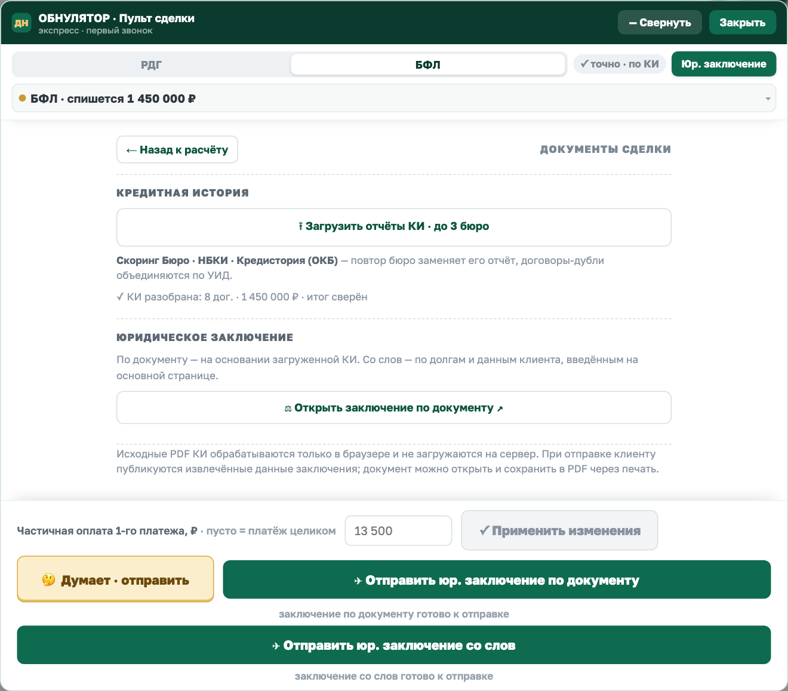Screen dimensions: 788x691
Task: Click the external-link arrow after Открыть заключение по документу
Action: point(500,409)
